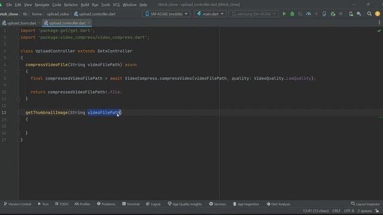This screenshot has height=215, width=383.
Task: Open the Profiler tool window
Action: point(83,204)
